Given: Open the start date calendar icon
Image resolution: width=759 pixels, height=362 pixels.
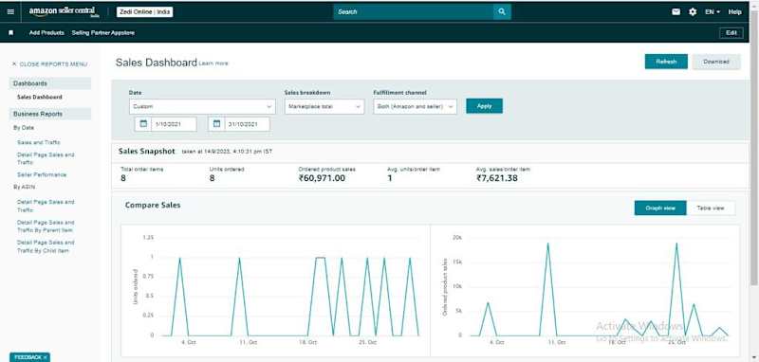Looking at the screenshot, I should point(143,124).
